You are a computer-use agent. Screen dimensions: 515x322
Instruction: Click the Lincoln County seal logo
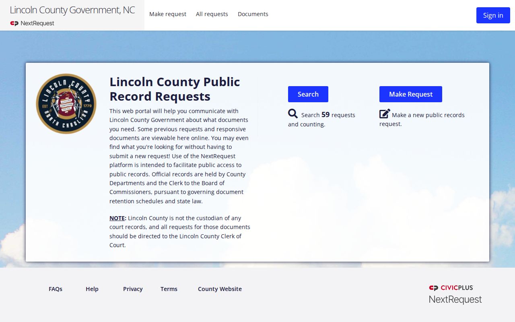[x=66, y=104]
